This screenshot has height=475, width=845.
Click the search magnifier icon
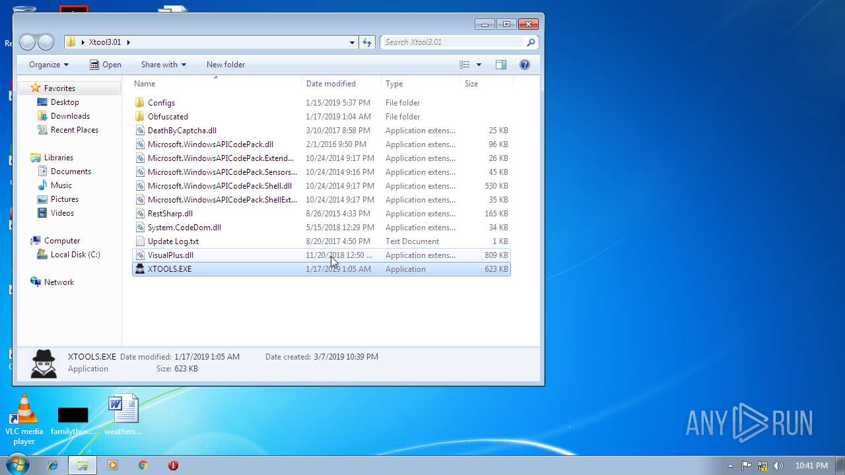point(530,42)
